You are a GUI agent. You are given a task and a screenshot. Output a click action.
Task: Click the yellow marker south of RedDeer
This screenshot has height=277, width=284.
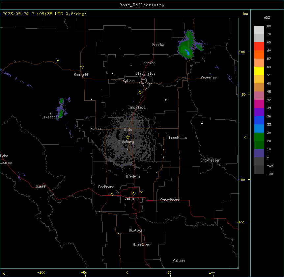pos(140,92)
